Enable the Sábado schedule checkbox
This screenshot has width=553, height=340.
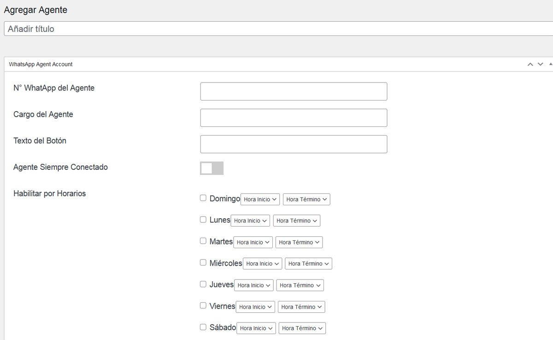203,327
